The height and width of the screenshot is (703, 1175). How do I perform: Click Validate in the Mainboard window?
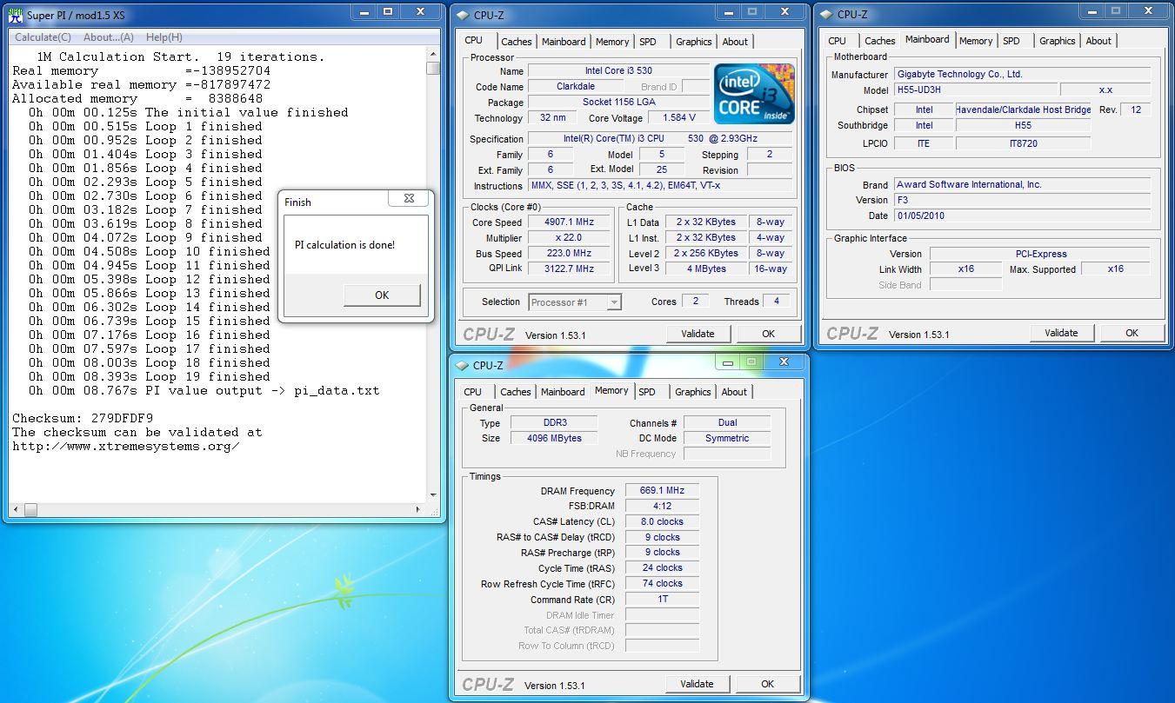point(1061,333)
